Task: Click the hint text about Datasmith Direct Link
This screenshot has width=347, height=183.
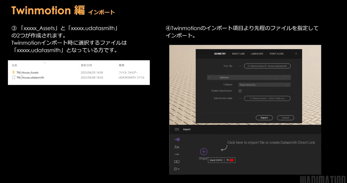Action: pyautogui.click(x=271, y=143)
